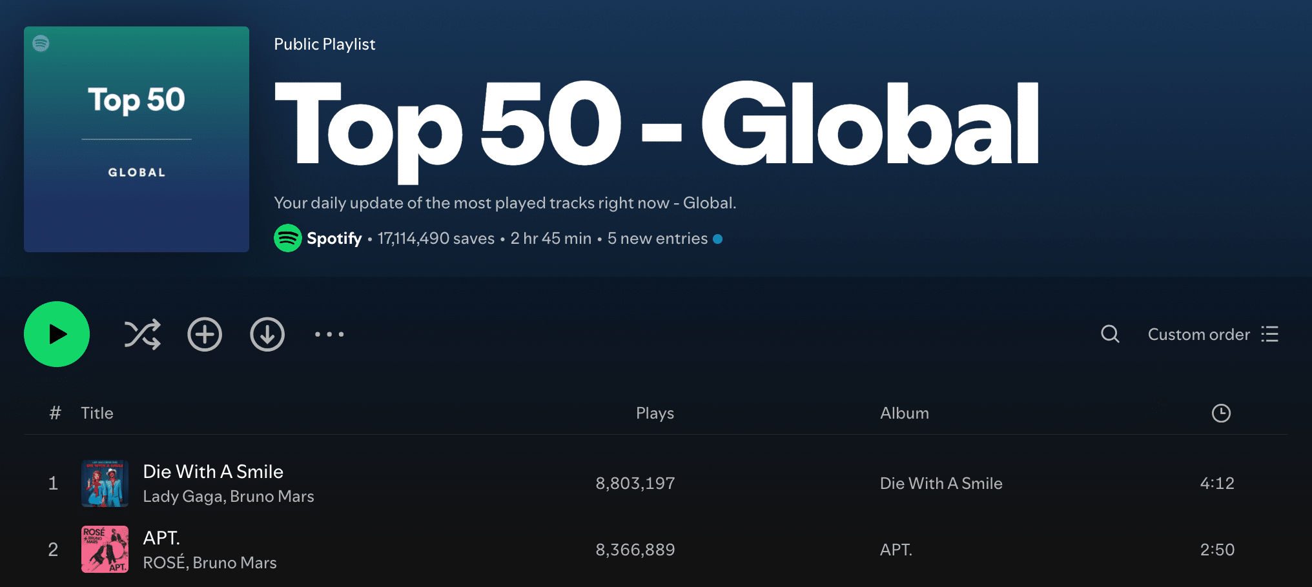Open Bruno Mars link under APT.
The image size is (1312, 587).
click(234, 562)
